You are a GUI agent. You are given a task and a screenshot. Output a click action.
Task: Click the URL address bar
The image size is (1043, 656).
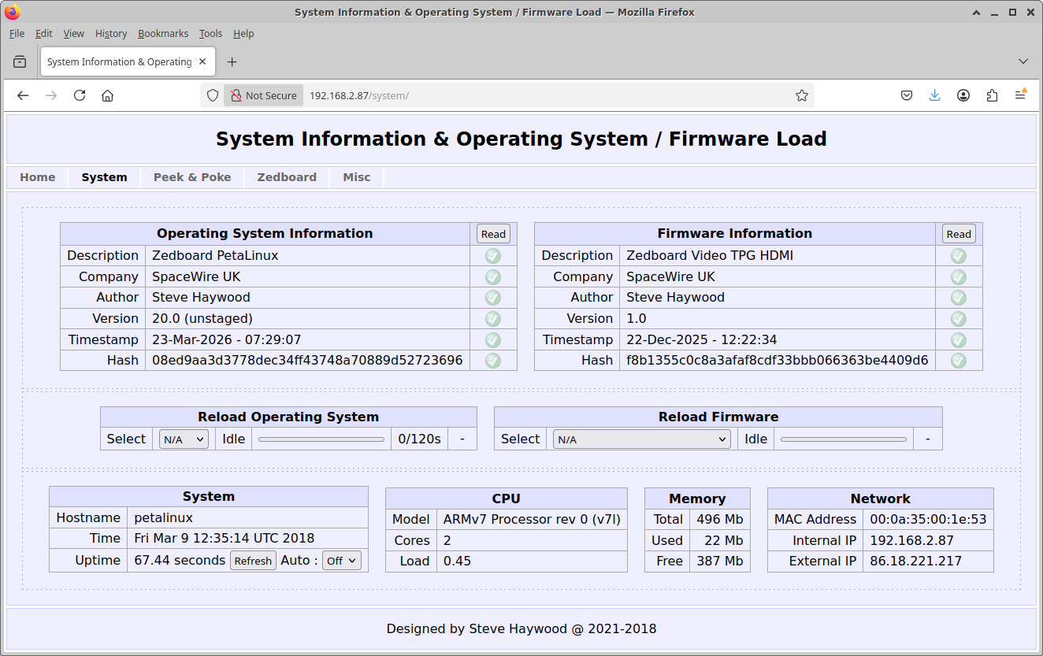(x=544, y=95)
